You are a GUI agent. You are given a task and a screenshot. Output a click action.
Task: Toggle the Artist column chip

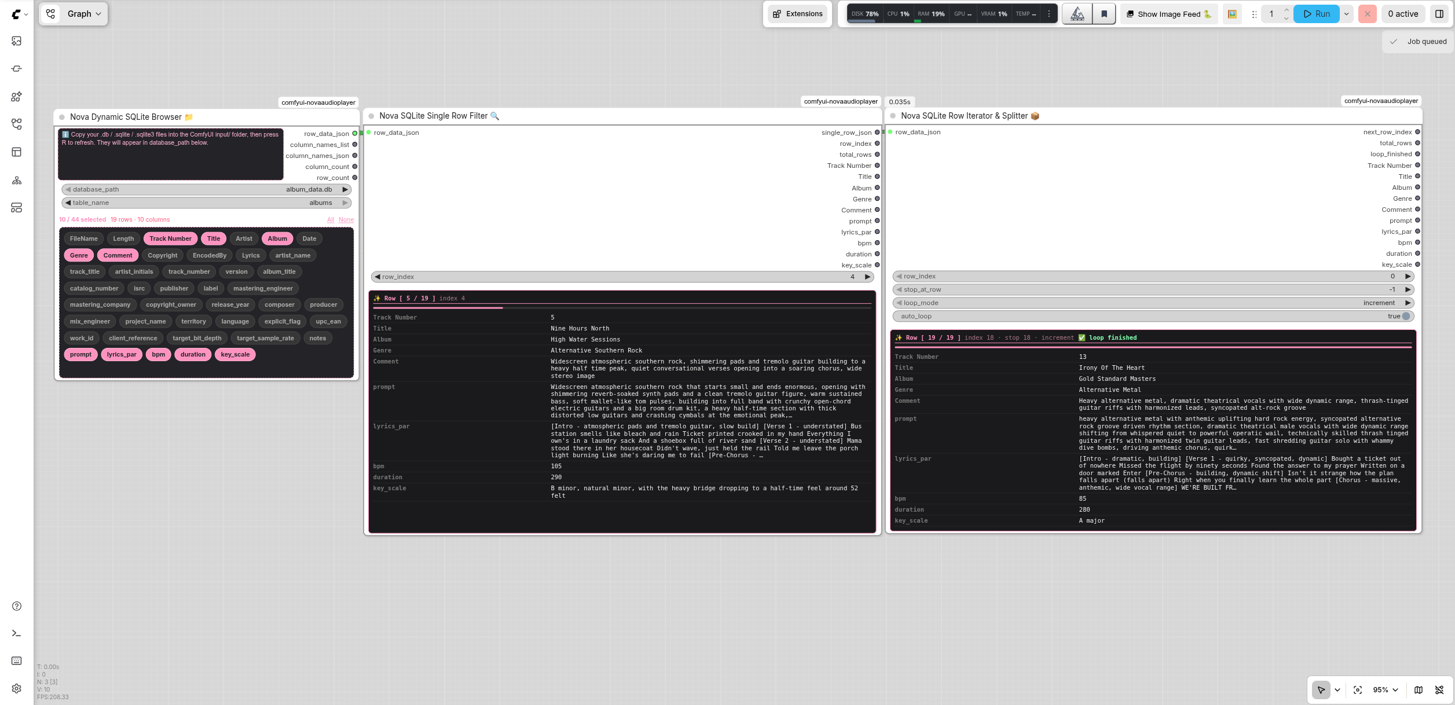pos(244,238)
